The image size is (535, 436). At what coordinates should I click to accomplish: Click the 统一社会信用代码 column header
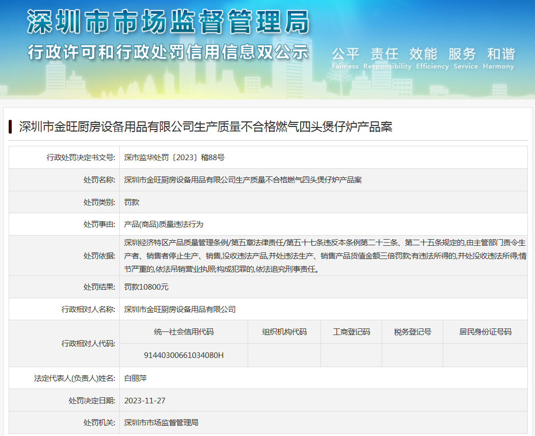tap(183, 332)
